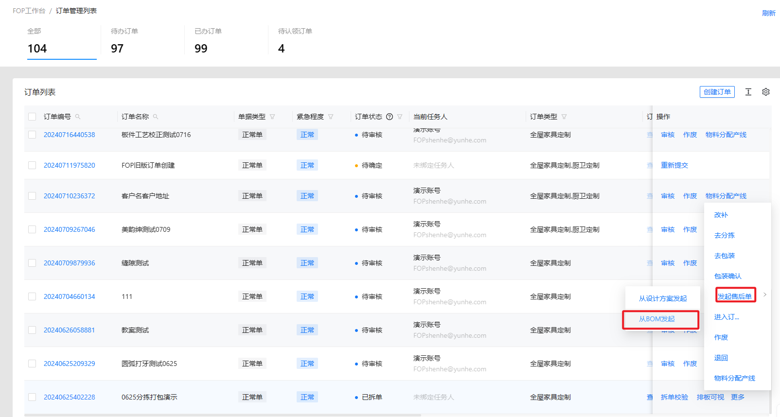Open the filter dropdown for 订单状态 column
The image size is (780, 417).
(x=400, y=117)
